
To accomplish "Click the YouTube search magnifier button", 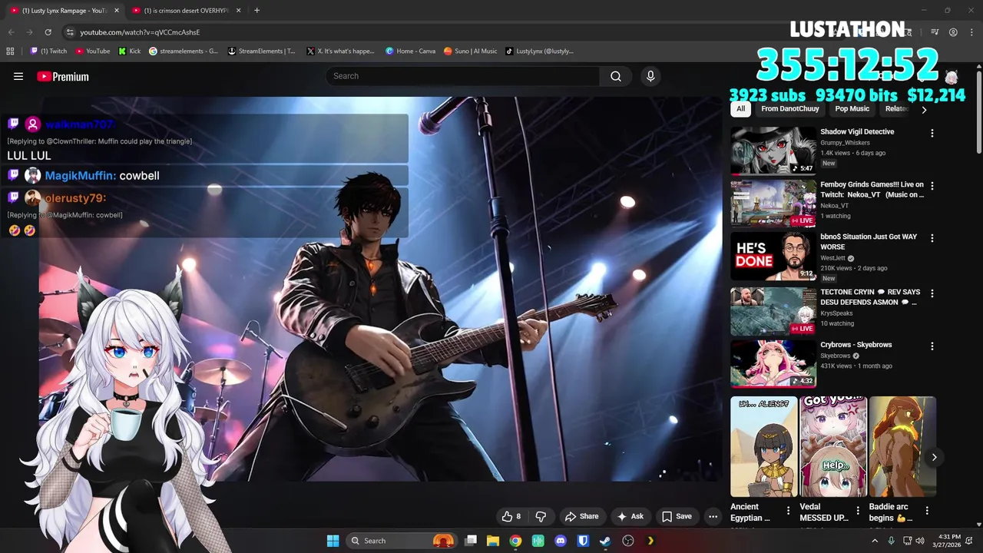I will [x=616, y=76].
